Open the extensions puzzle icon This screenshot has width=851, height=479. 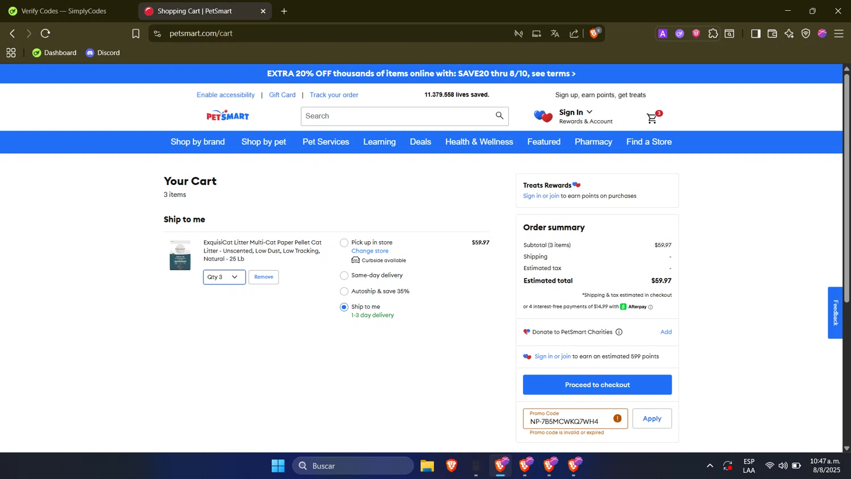click(x=713, y=33)
